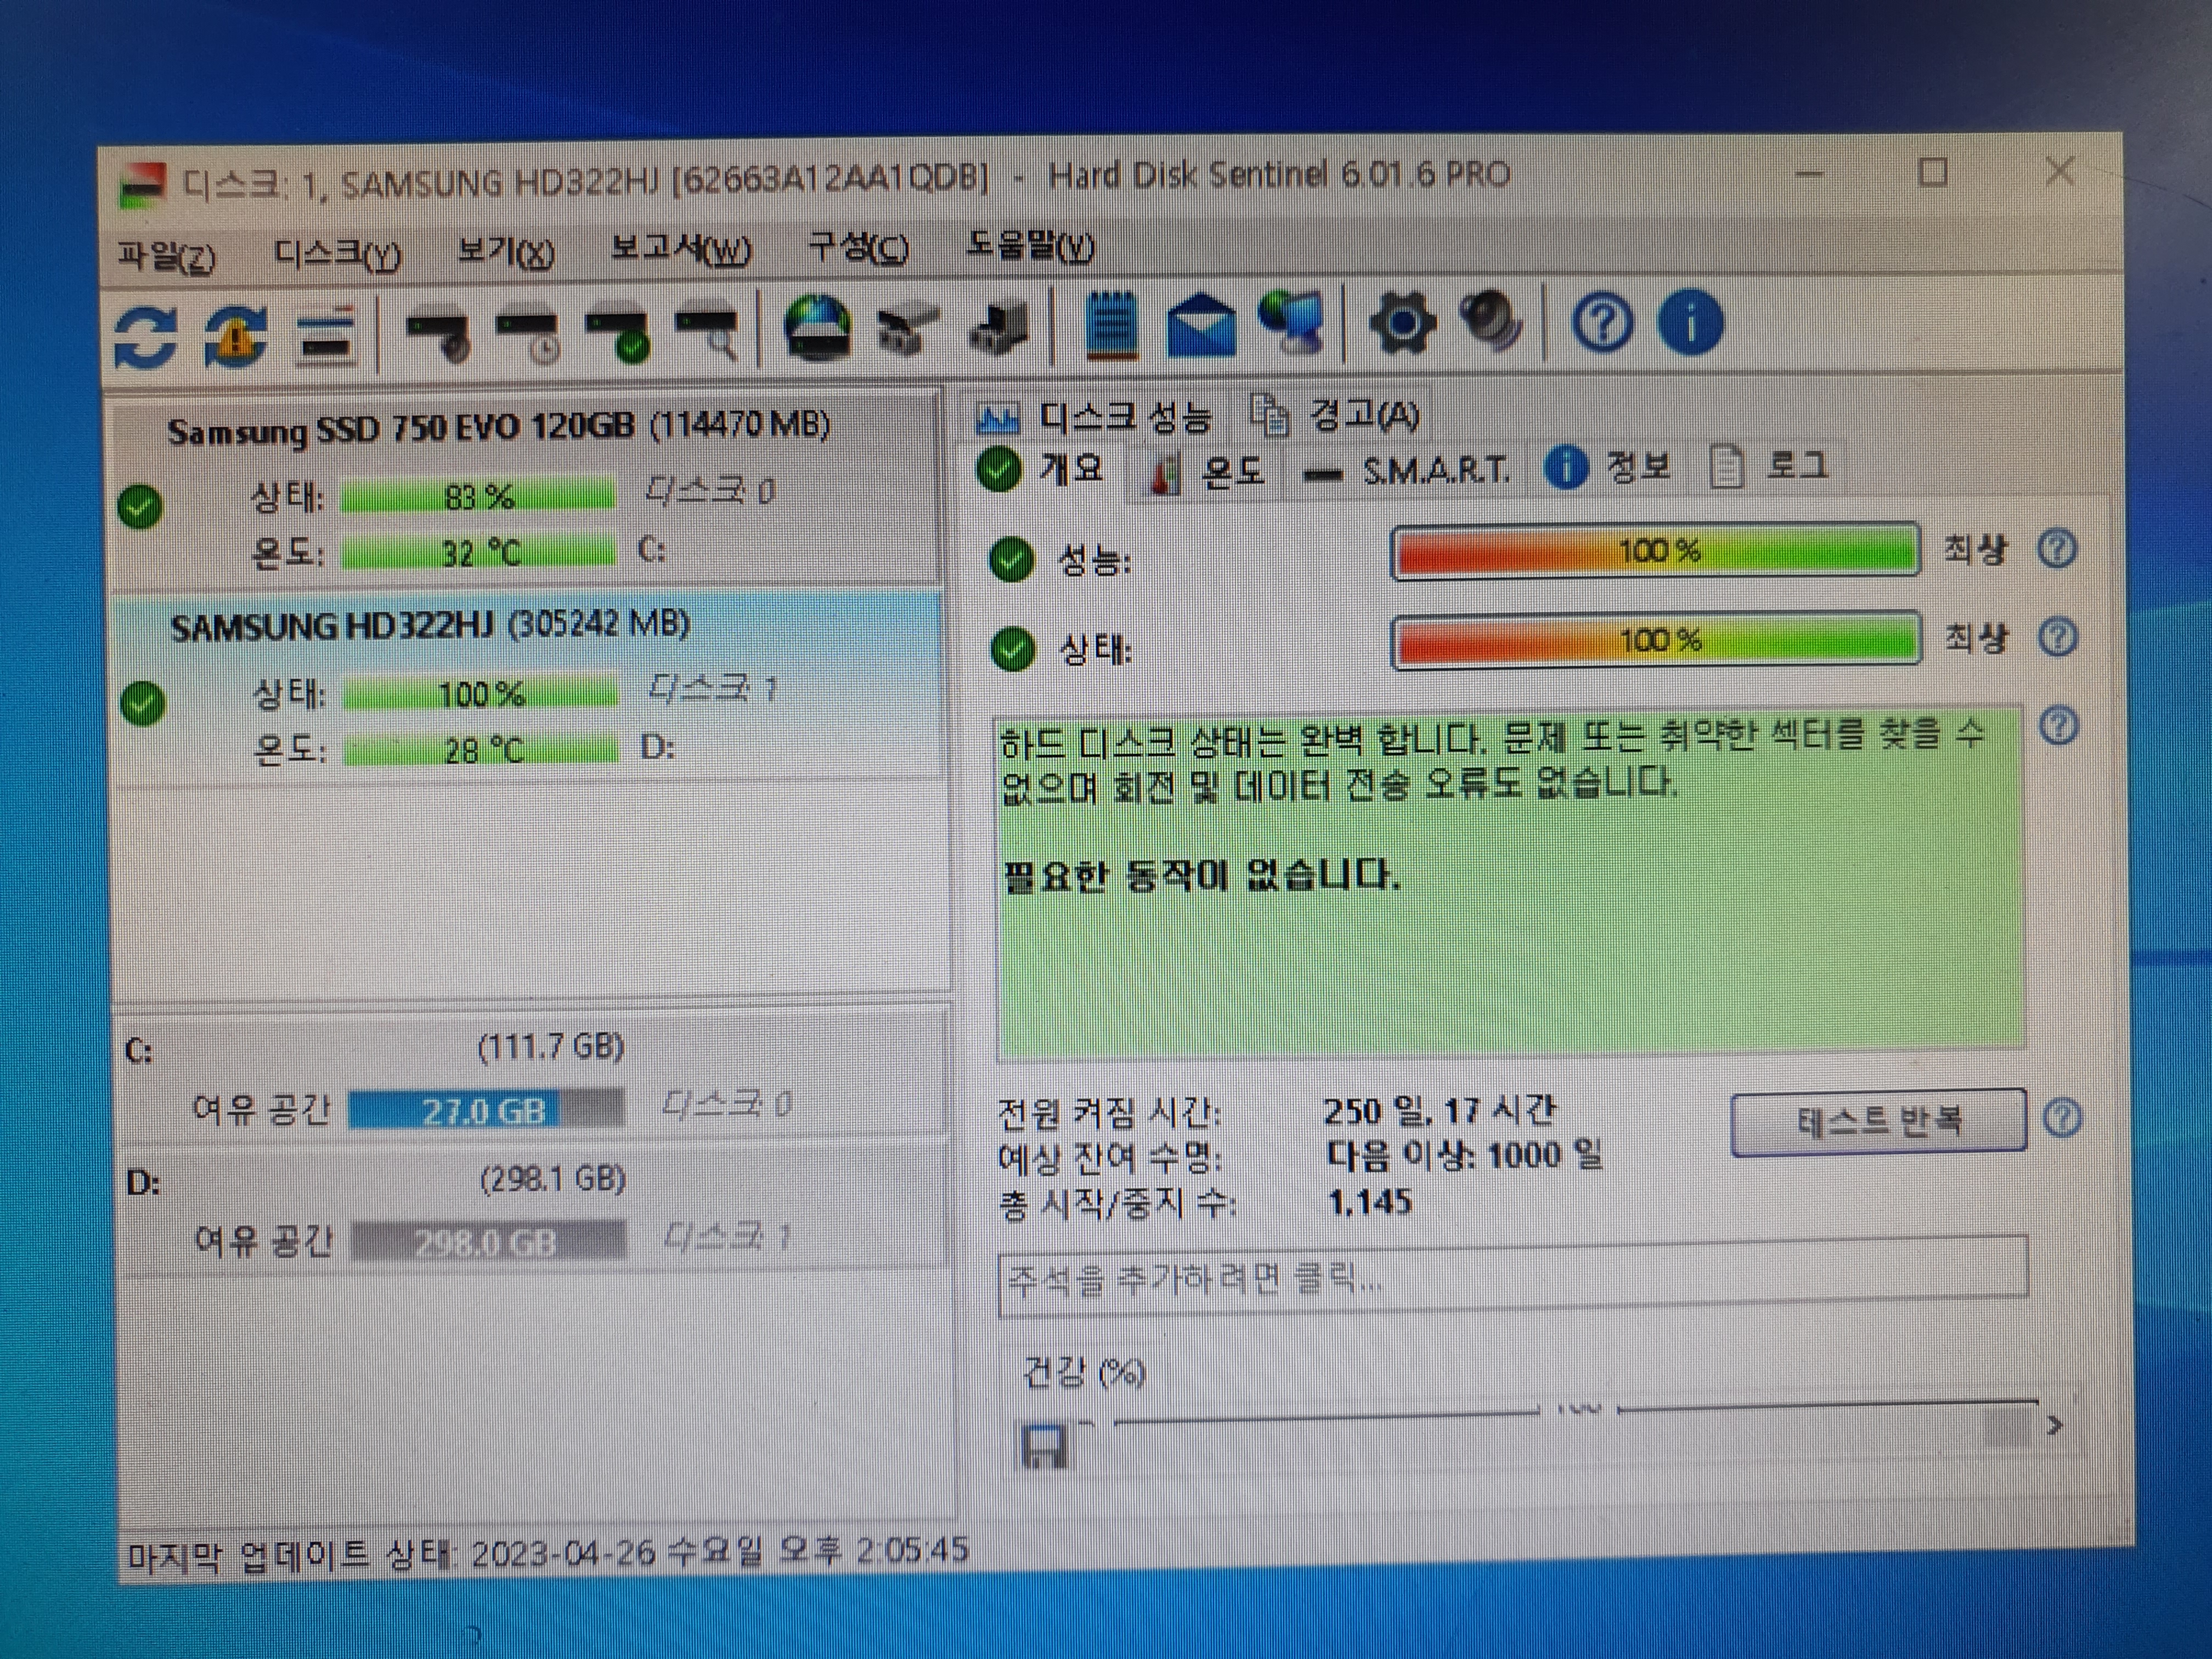Switch to the 디스크 성능 tab
The width and height of the screenshot is (2212, 1659).
(x=1094, y=417)
